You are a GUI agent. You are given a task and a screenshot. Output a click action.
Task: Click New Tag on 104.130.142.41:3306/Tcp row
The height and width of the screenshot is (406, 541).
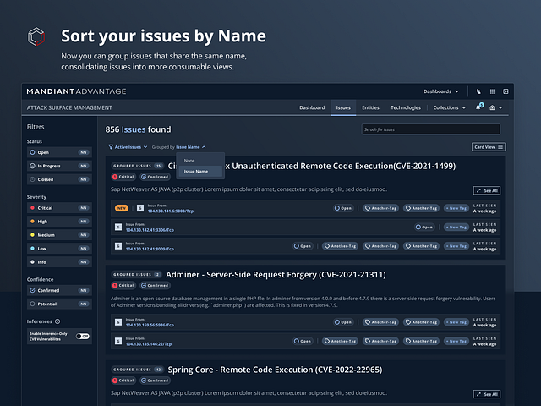coord(456,228)
